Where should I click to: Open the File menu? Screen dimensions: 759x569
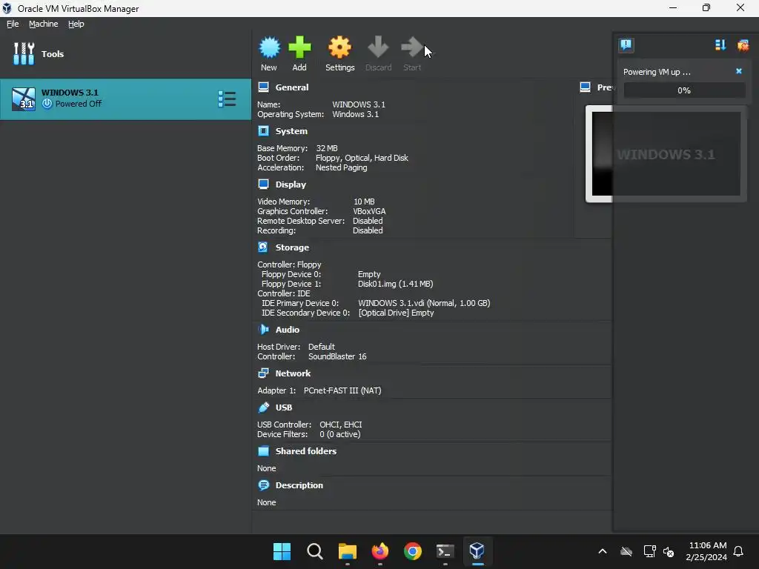coord(13,24)
